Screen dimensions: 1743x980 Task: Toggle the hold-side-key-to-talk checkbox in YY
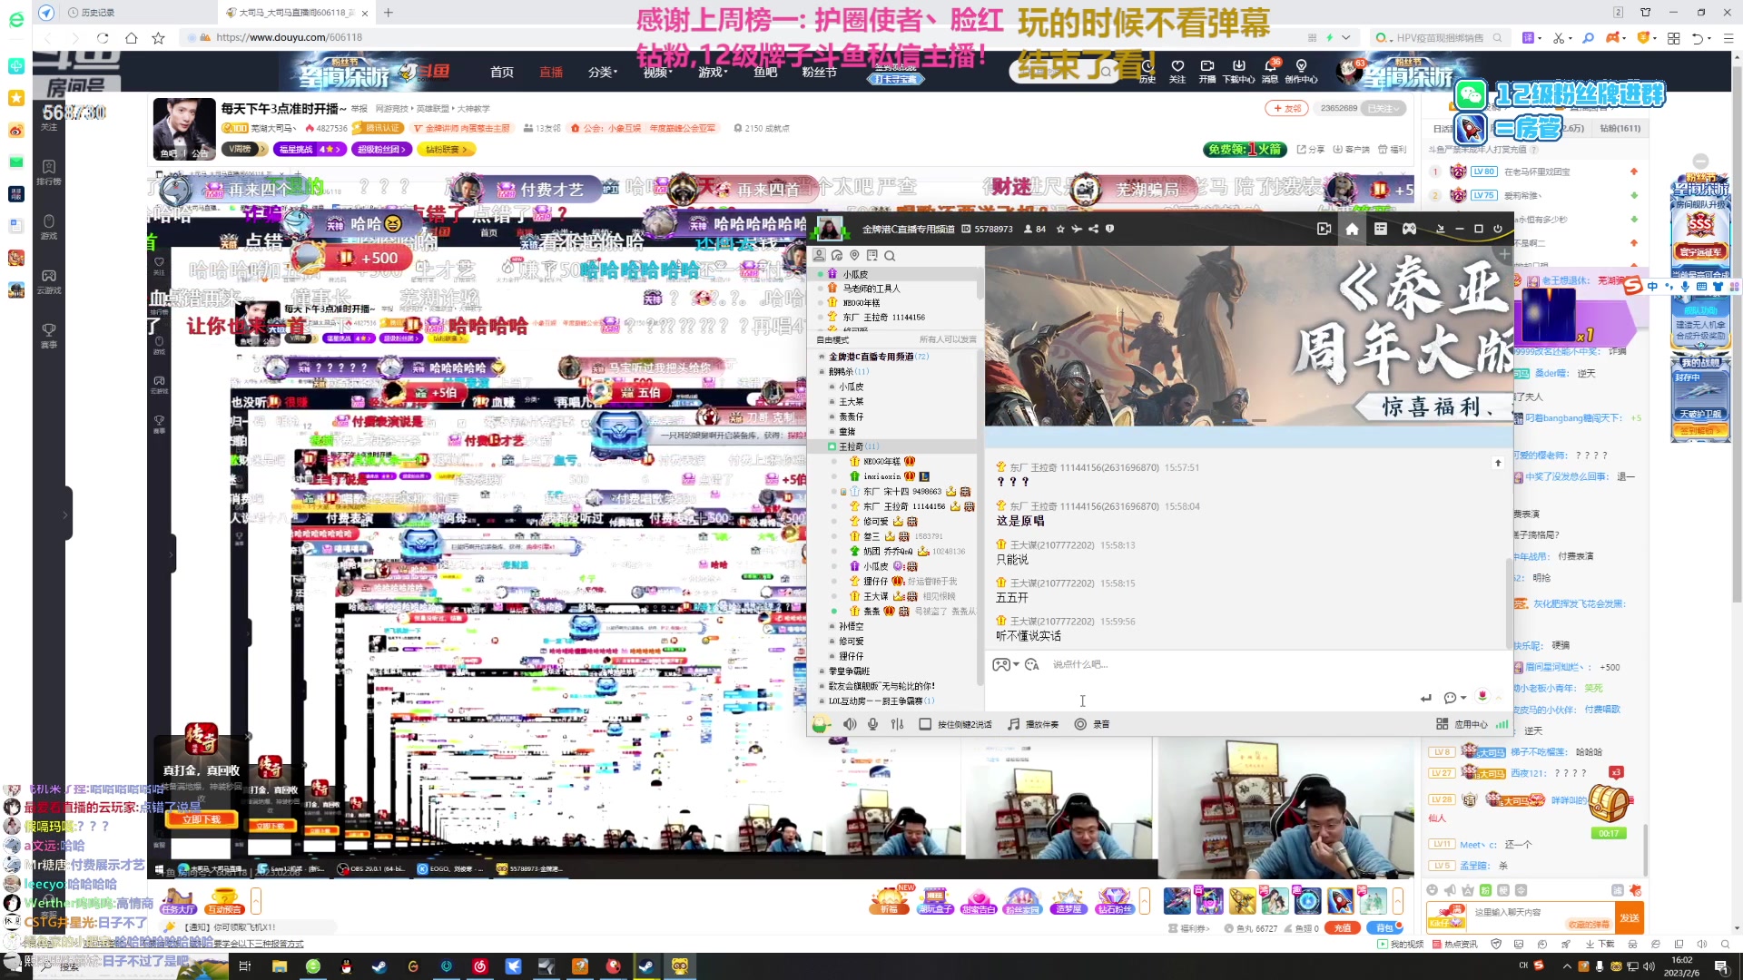(x=925, y=724)
